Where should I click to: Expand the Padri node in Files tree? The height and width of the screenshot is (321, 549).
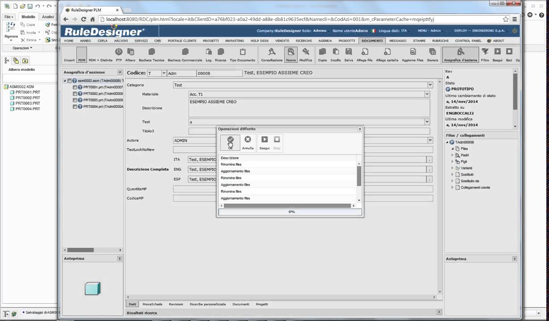452,155
